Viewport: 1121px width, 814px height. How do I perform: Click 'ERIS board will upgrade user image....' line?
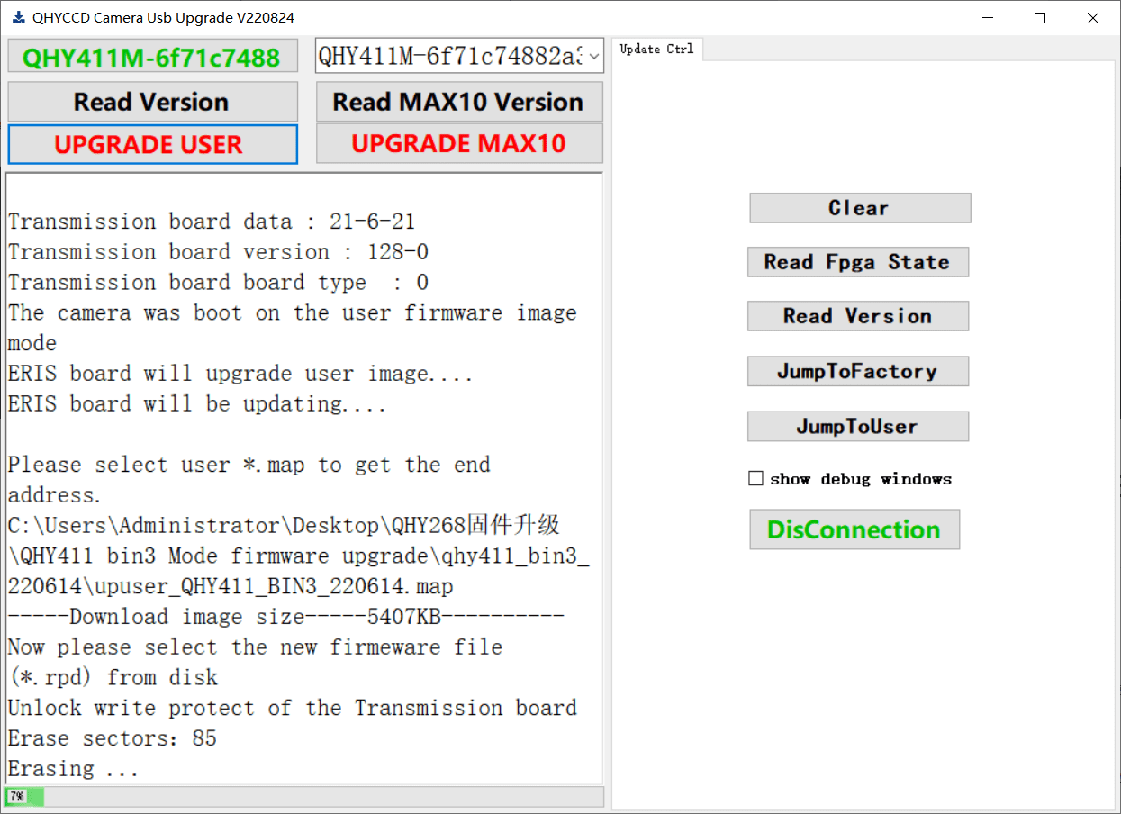tap(240, 374)
